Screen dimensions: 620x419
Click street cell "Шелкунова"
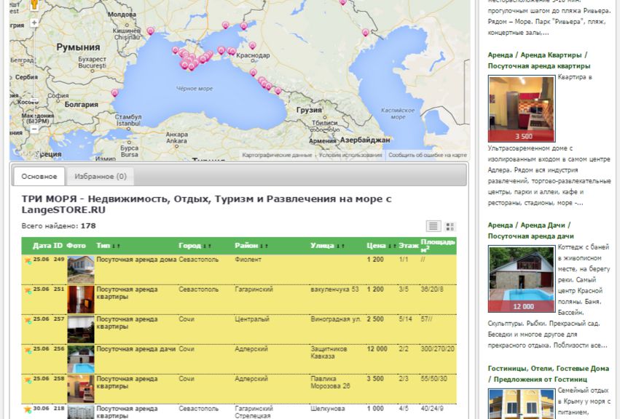pyautogui.click(x=328, y=409)
